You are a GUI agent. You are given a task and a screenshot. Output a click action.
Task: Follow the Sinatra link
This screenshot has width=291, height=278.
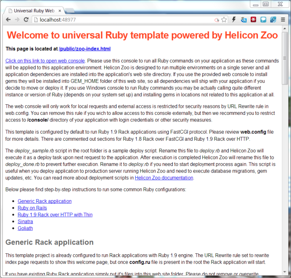[25, 222]
